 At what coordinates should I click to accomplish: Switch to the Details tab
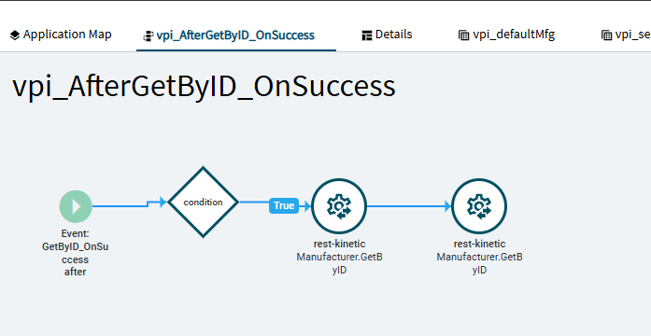387,35
